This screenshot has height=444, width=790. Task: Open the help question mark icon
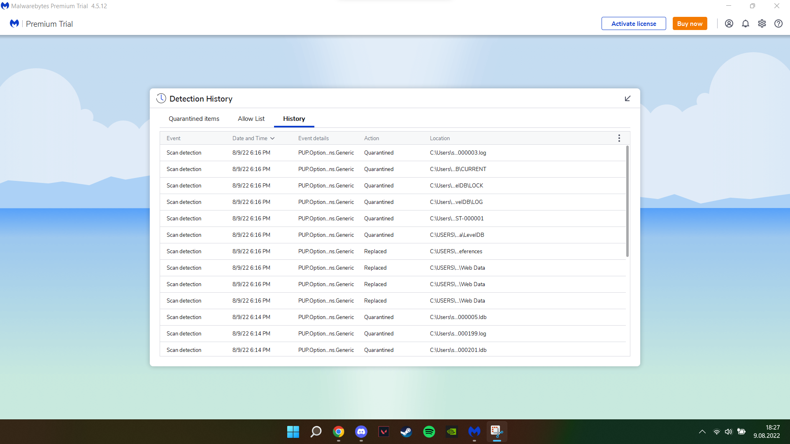[x=778, y=23]
